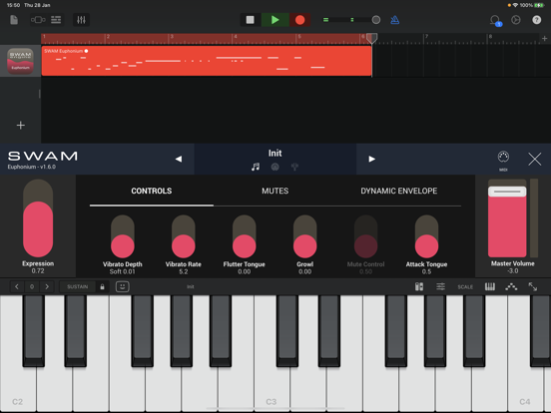Switch to the track list view icon
The height and width of the screenshot is (413, 551).
(56, 20)
